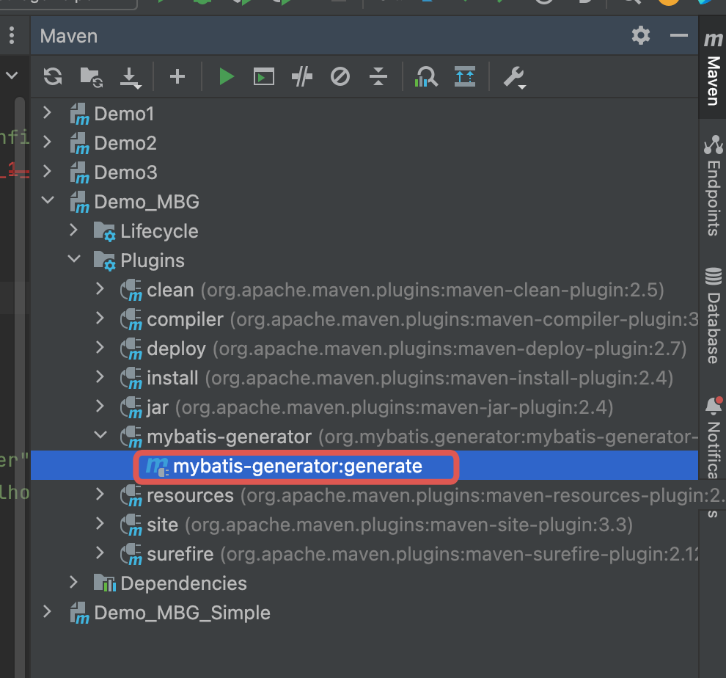Select the resources plugin row
Screen dimensions: 726x678
pyautogui.click(x=364, y=495)
